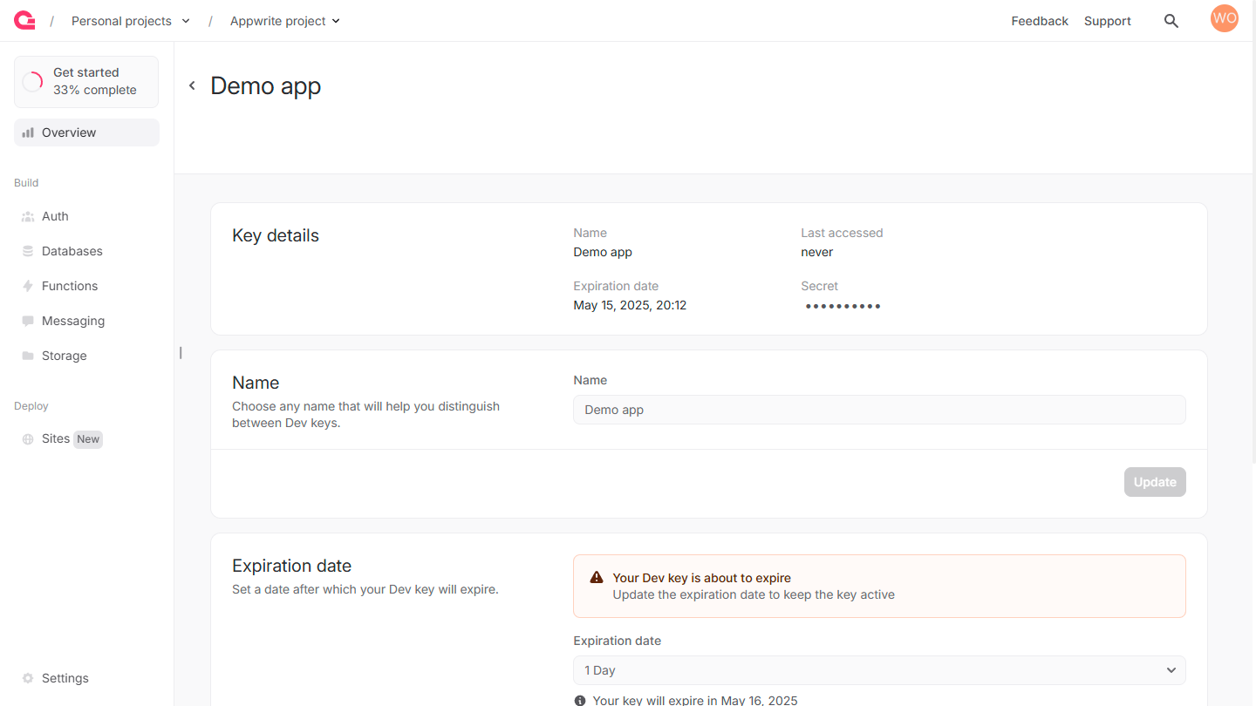Click the Appwrite logo icon
Image resolution: width=1256 pixels, height=706 pixels.
[24, 21]
